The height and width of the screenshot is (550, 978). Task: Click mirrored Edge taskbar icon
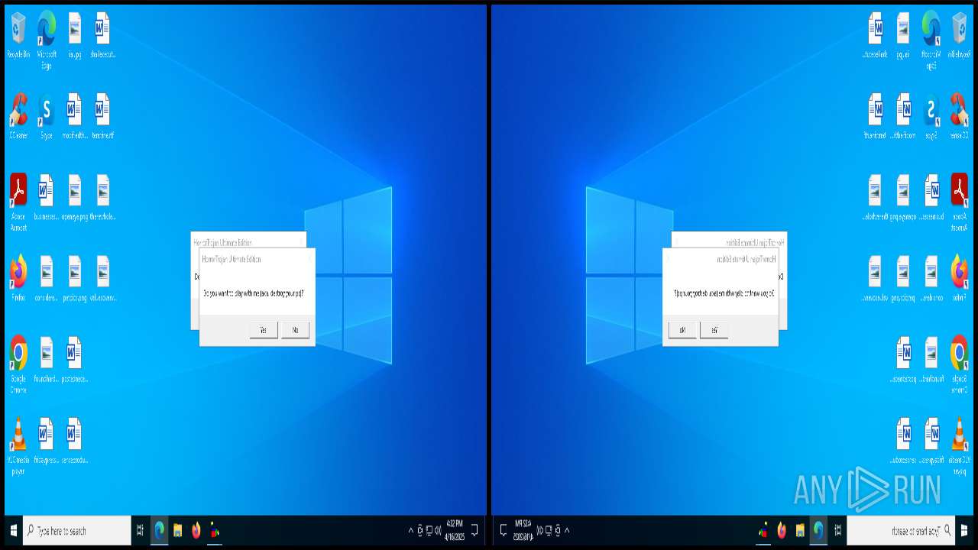click(x=818, y=530)
